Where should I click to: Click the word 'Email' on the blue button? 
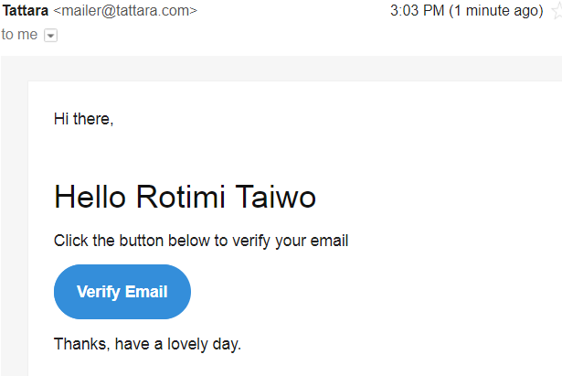(146, 292)
